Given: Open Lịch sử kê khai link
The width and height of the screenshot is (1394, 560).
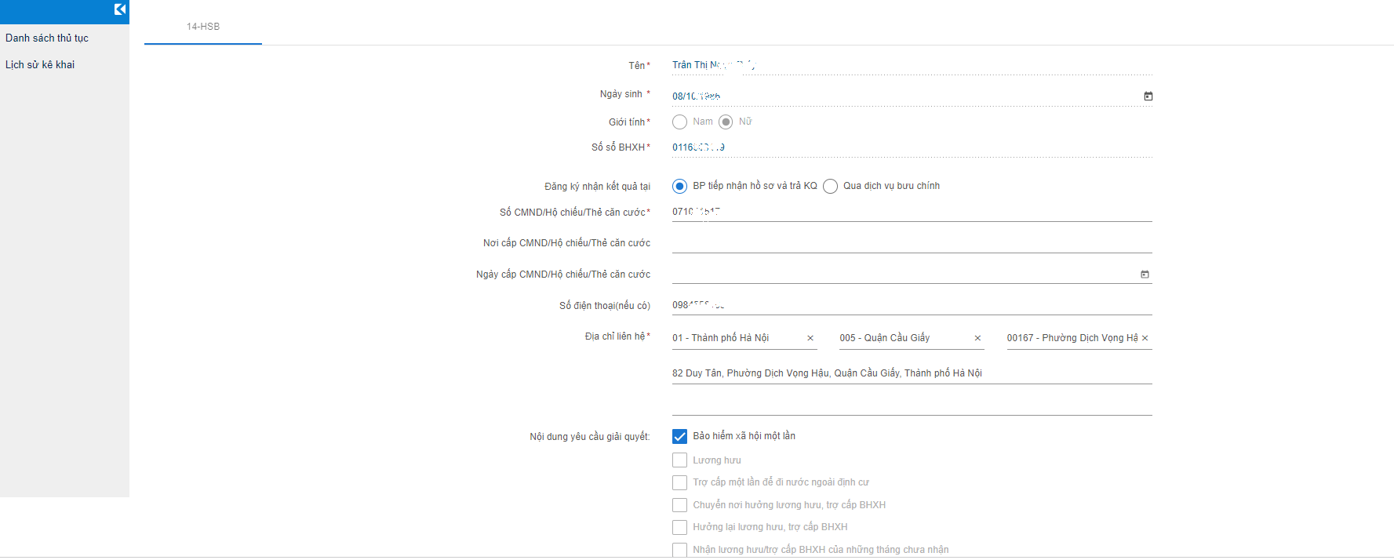Looking at the screenshot, I should click(x=40, y=64).
